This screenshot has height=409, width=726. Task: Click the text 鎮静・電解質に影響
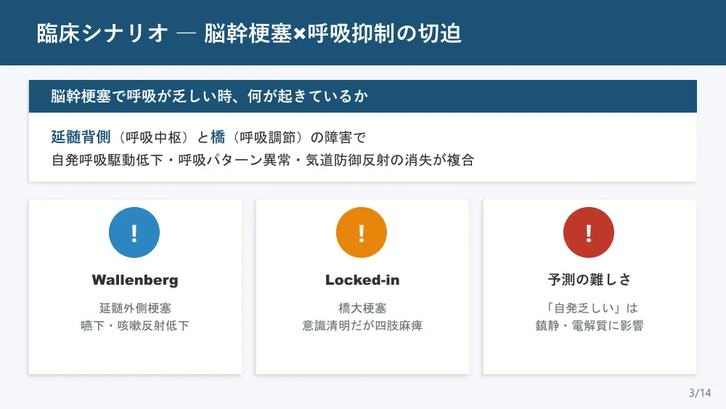[x=590, y=325]
